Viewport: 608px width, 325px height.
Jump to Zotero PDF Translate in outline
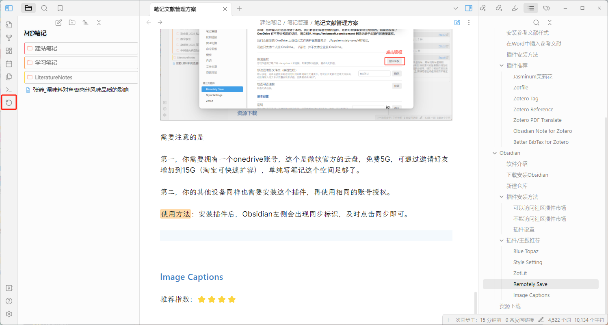[x=537, y=120]
